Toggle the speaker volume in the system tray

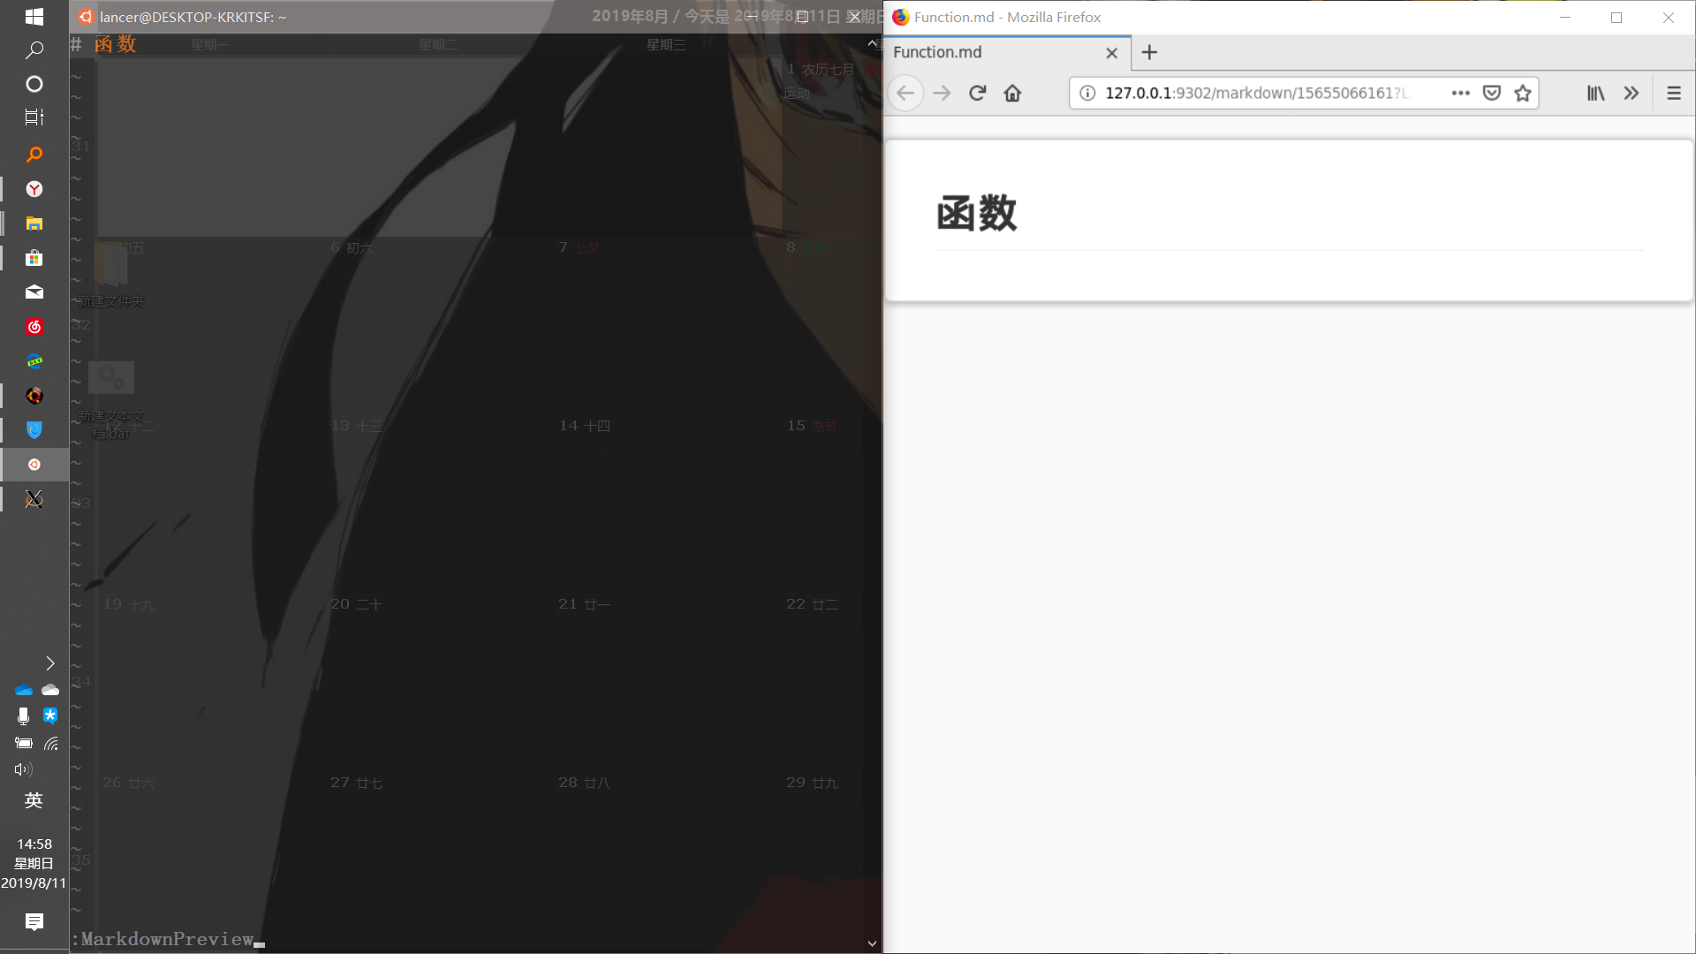[21, 769]
